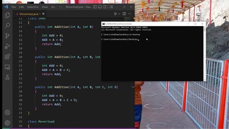Open Source Control view
This screenshot has width=229, height=129.
(7, 36)
